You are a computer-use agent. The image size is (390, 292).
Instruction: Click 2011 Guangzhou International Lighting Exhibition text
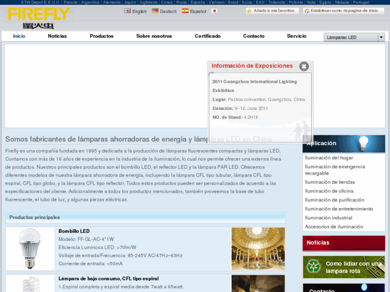(x=254, y=86)
